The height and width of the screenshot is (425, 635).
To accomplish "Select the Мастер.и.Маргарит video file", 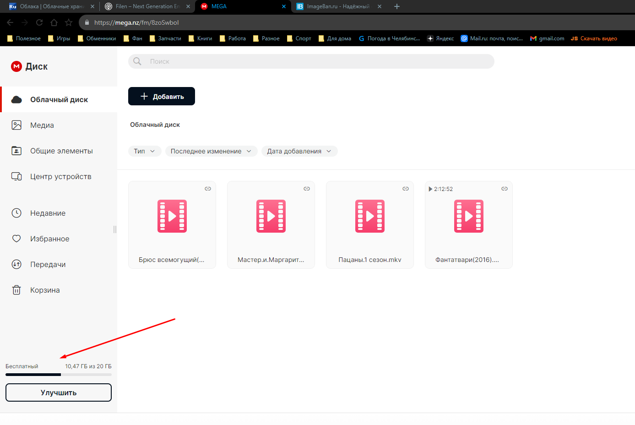I will (271, 225).
